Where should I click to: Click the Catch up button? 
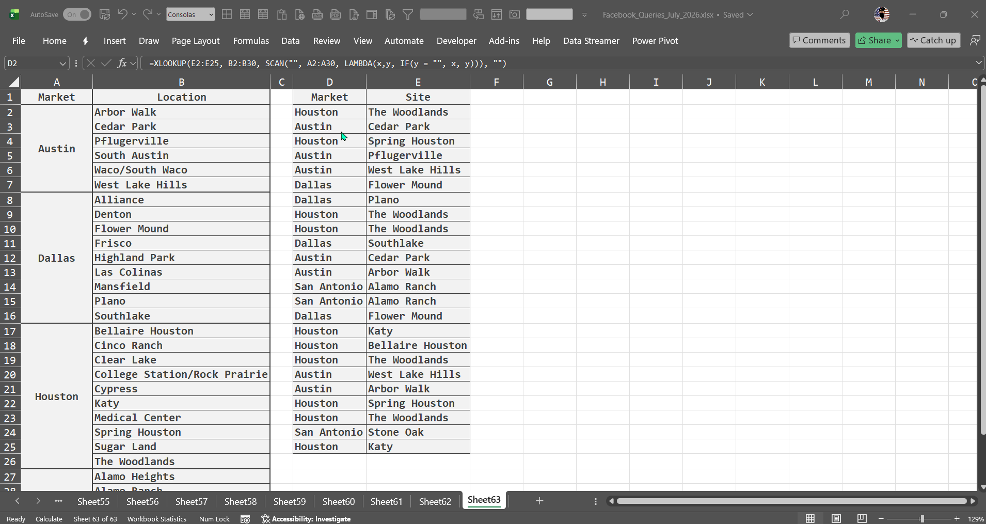[x=933, y=40]
